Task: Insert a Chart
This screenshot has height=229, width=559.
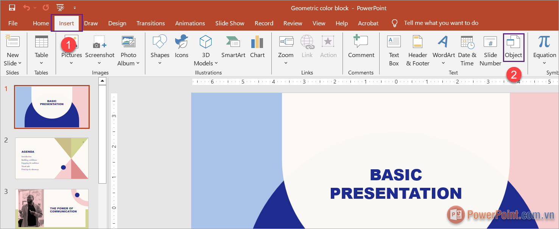Action: (257, 47)
